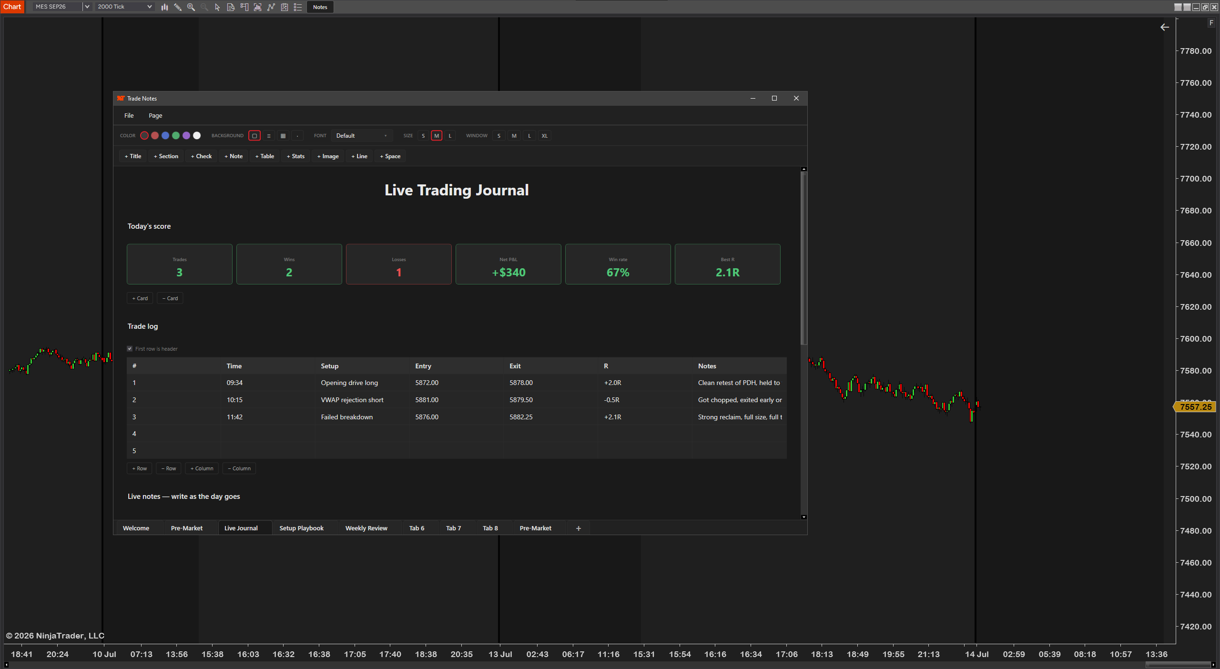Screen dimensions: 1220x669
Task: Open the data series bars icon
Action: [258, 7]
